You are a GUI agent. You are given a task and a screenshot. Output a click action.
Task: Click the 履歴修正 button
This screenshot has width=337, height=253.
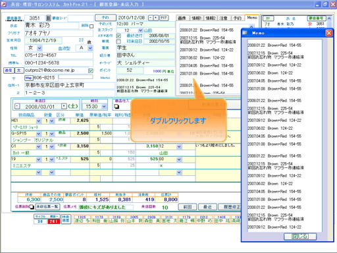(230, 207)
